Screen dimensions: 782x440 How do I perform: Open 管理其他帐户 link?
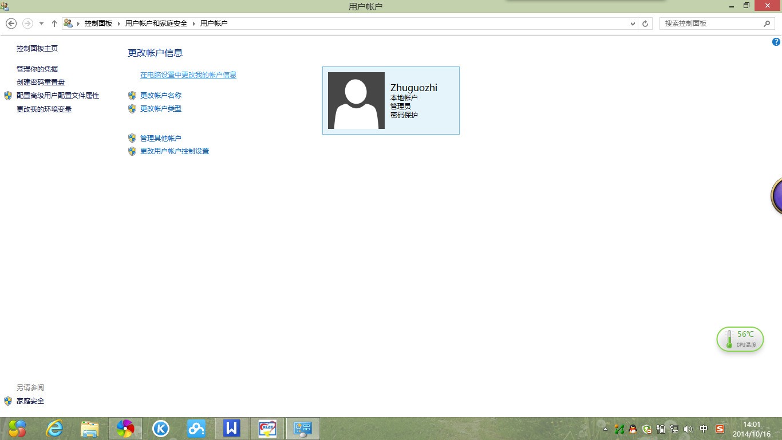click(161, 139)
